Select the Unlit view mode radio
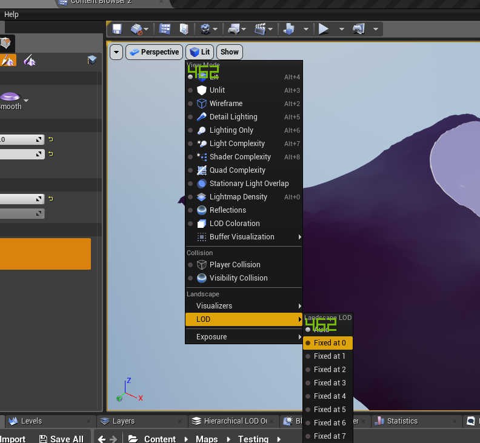 [190, 90]
